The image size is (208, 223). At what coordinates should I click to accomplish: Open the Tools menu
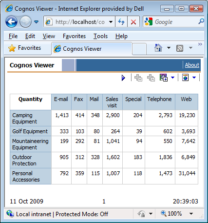100,36
